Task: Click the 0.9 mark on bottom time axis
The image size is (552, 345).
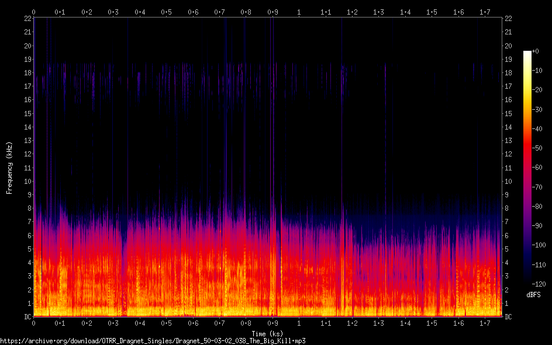Action: [272, 323]
